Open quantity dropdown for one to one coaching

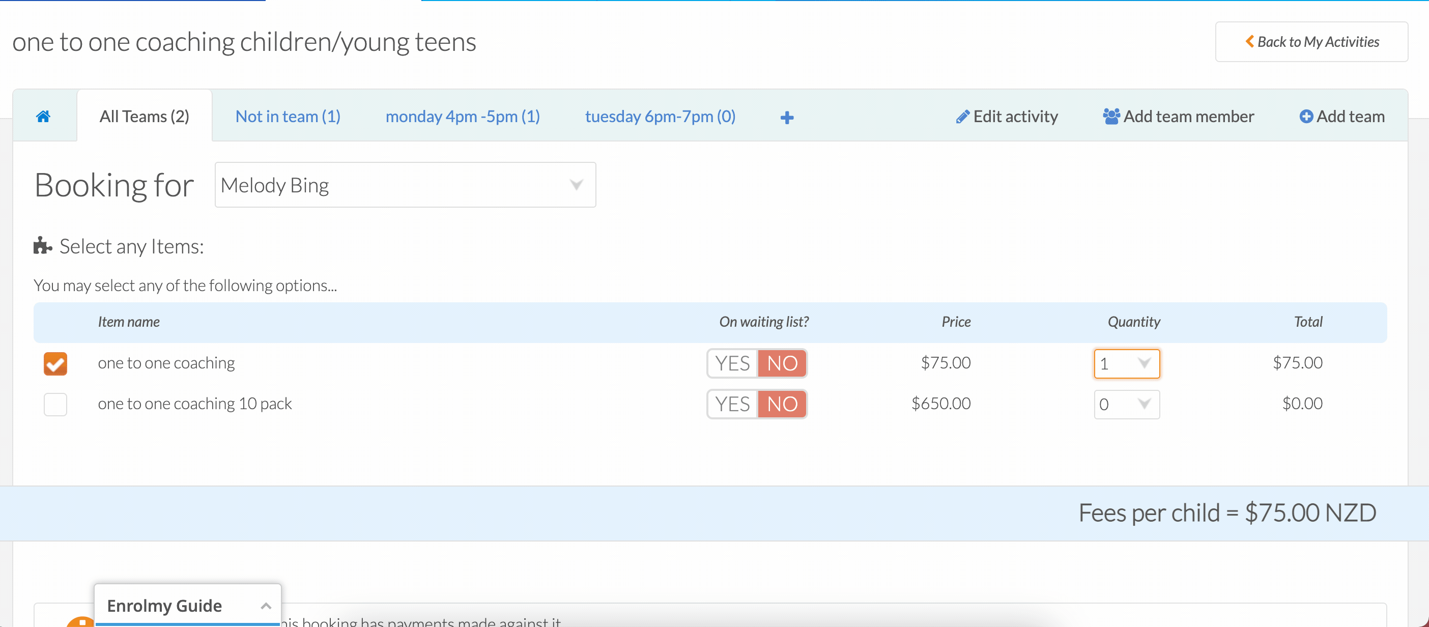point(1127,364)
